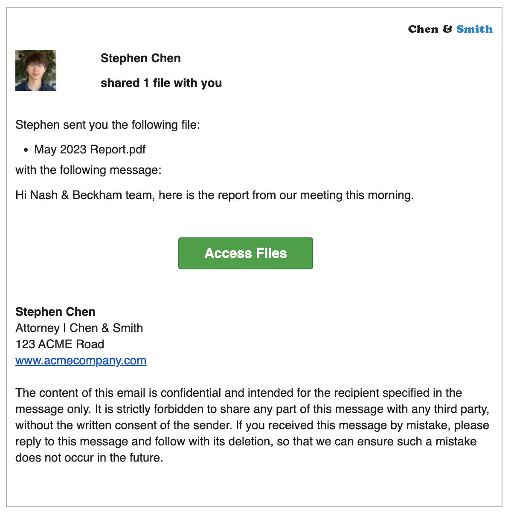Click the Chen & Smith logo
This screenshot has width=511, height=514.
pos(450,29)
